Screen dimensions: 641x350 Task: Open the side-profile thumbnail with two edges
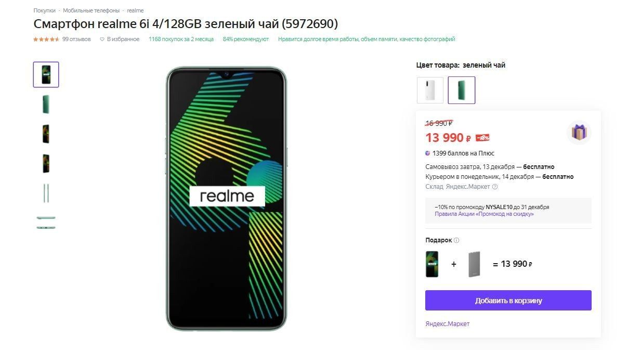[46, 193]
